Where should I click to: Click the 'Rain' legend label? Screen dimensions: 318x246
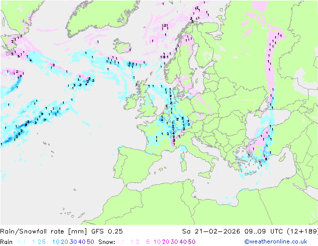[x=7, y=242]
